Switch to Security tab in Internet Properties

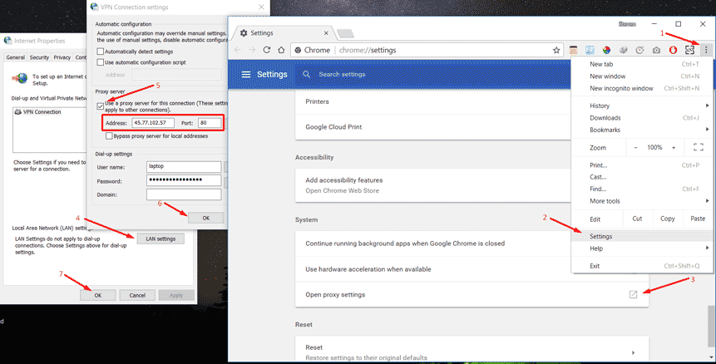39,57
